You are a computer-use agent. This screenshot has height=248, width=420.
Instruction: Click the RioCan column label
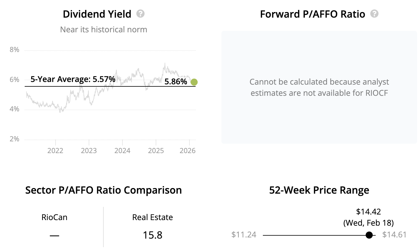pos(54,217)
